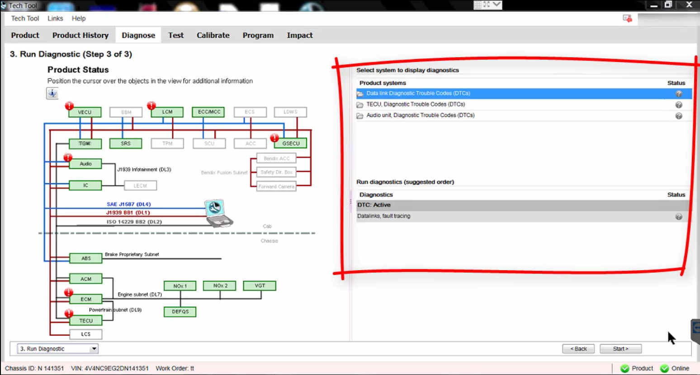The image size is (700, 375).
Task: Click status icon for Audio unit DTCs
Action: tap(679, 116)
